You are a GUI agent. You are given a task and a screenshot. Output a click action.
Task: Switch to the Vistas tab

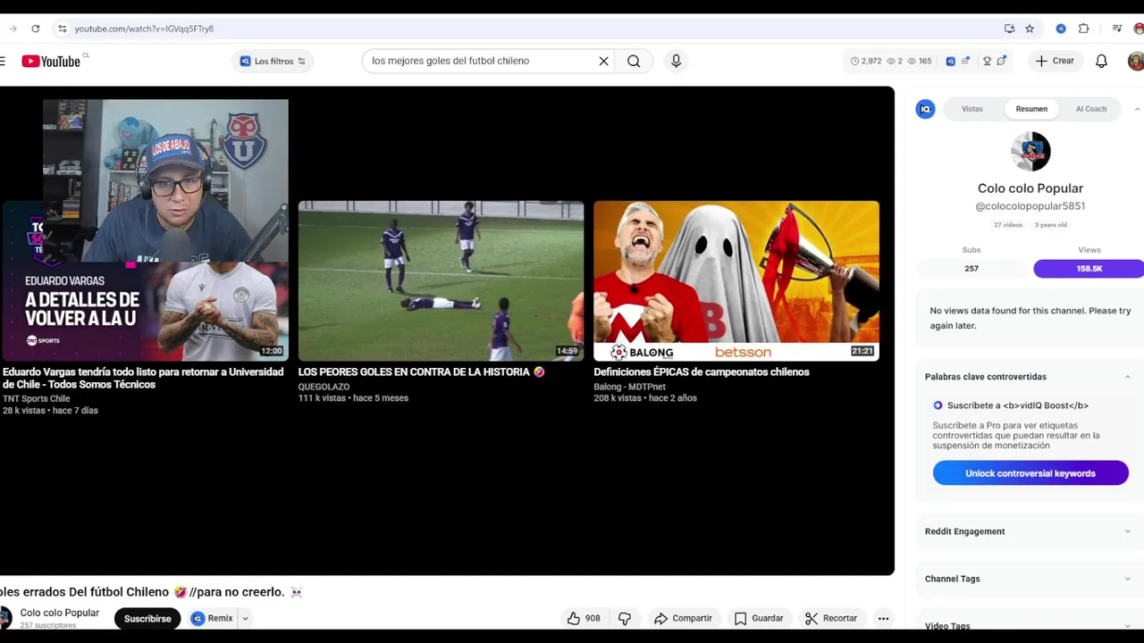tap(972, 109)
